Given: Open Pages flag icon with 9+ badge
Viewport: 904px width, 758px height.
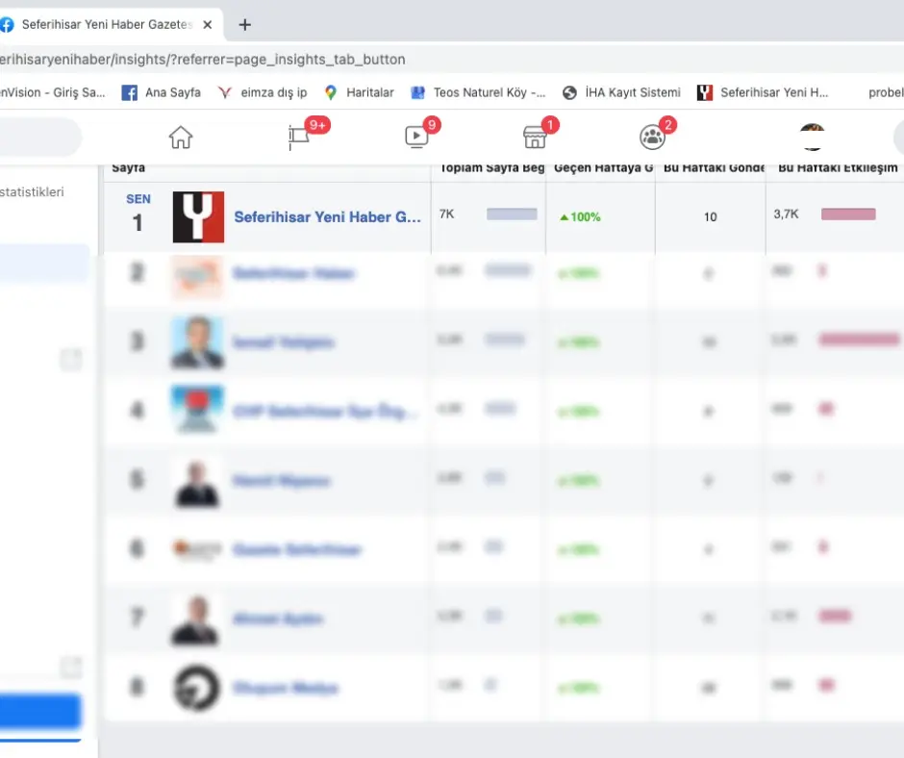Looking at the screenshot, I should coord(299,138).
